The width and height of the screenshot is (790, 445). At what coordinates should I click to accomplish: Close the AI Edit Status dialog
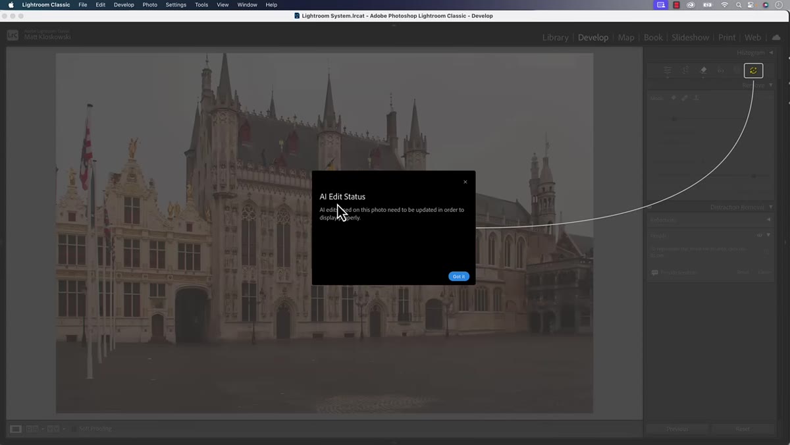[x=465, y=182]
